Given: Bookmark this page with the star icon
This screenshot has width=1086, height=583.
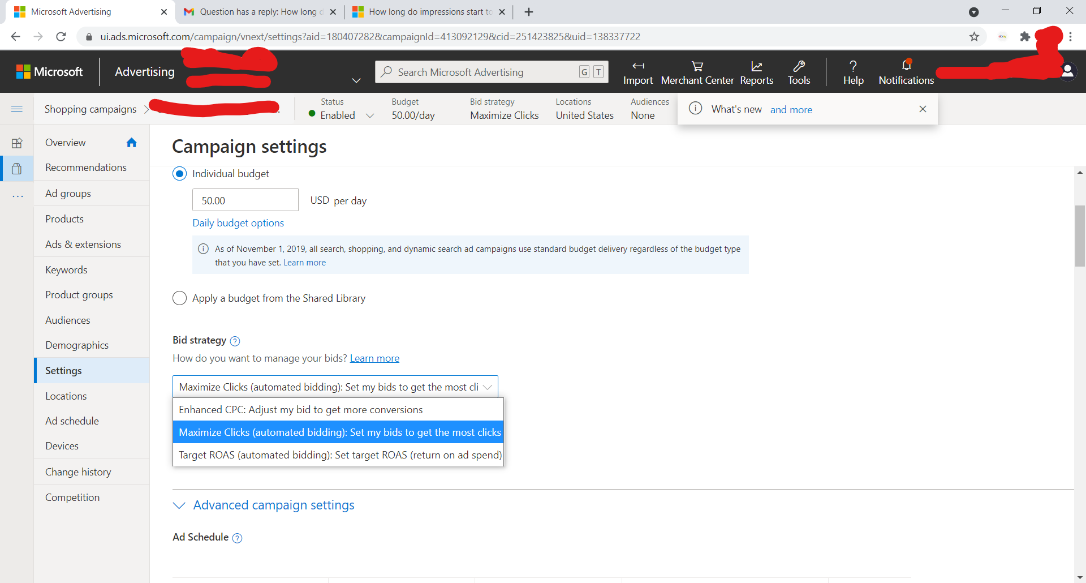Looking at the screenshot, I should click(x=974, y=37).
